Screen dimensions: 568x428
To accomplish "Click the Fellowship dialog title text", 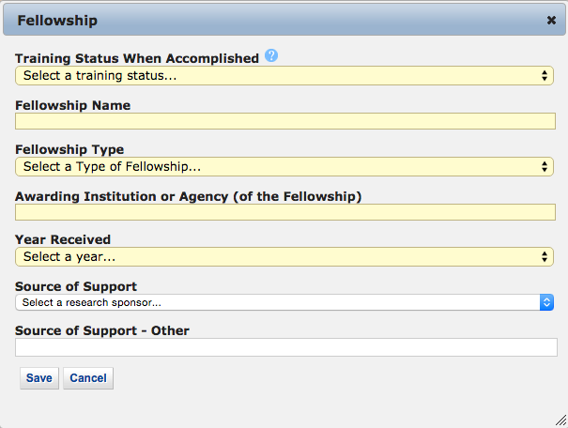I will pyautogui.click(x=57, y=20).
